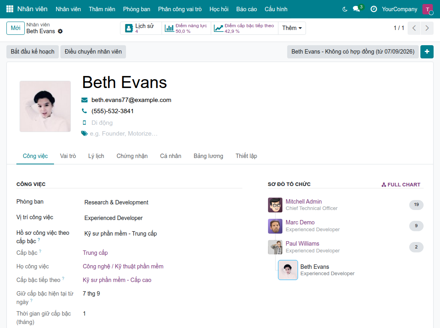Click Marc Demo subordinates count 9

tap(416, 226)
